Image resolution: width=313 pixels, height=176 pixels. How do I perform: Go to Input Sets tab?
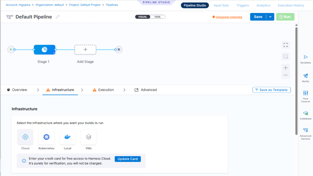point(221,5)
